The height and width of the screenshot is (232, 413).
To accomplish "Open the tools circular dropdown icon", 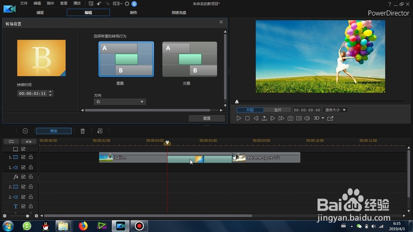I will tap(25, 131).
